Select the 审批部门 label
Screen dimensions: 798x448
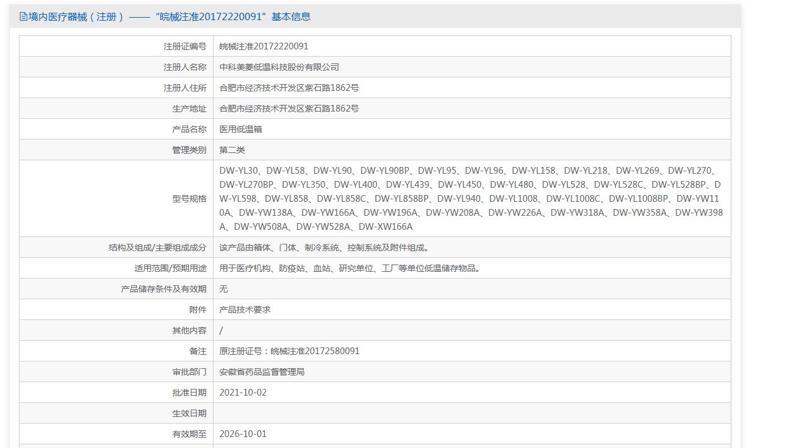pos(189,372)
